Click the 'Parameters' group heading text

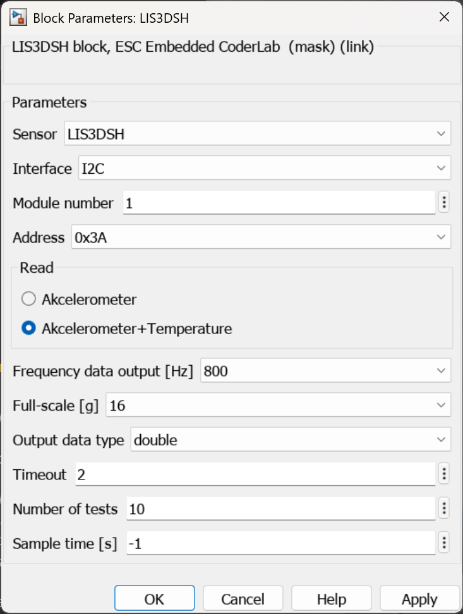click(x=49, y=102)
